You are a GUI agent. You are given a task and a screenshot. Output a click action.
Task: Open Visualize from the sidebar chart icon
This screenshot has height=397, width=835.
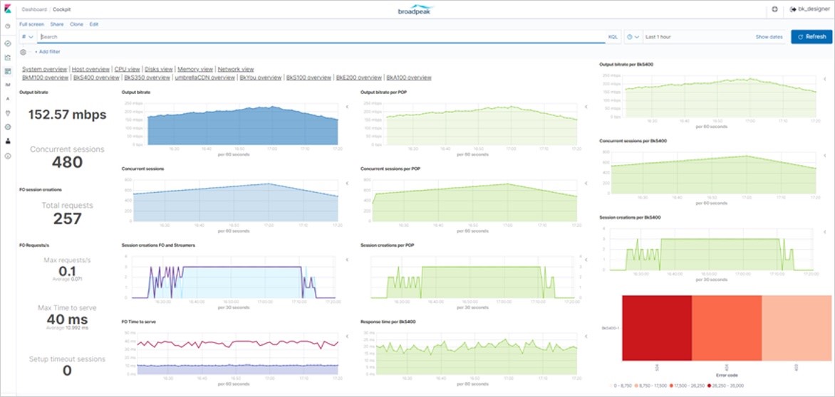7,58
